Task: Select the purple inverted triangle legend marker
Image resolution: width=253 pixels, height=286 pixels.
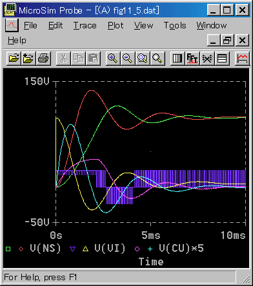Action: [x=73, y=249]
